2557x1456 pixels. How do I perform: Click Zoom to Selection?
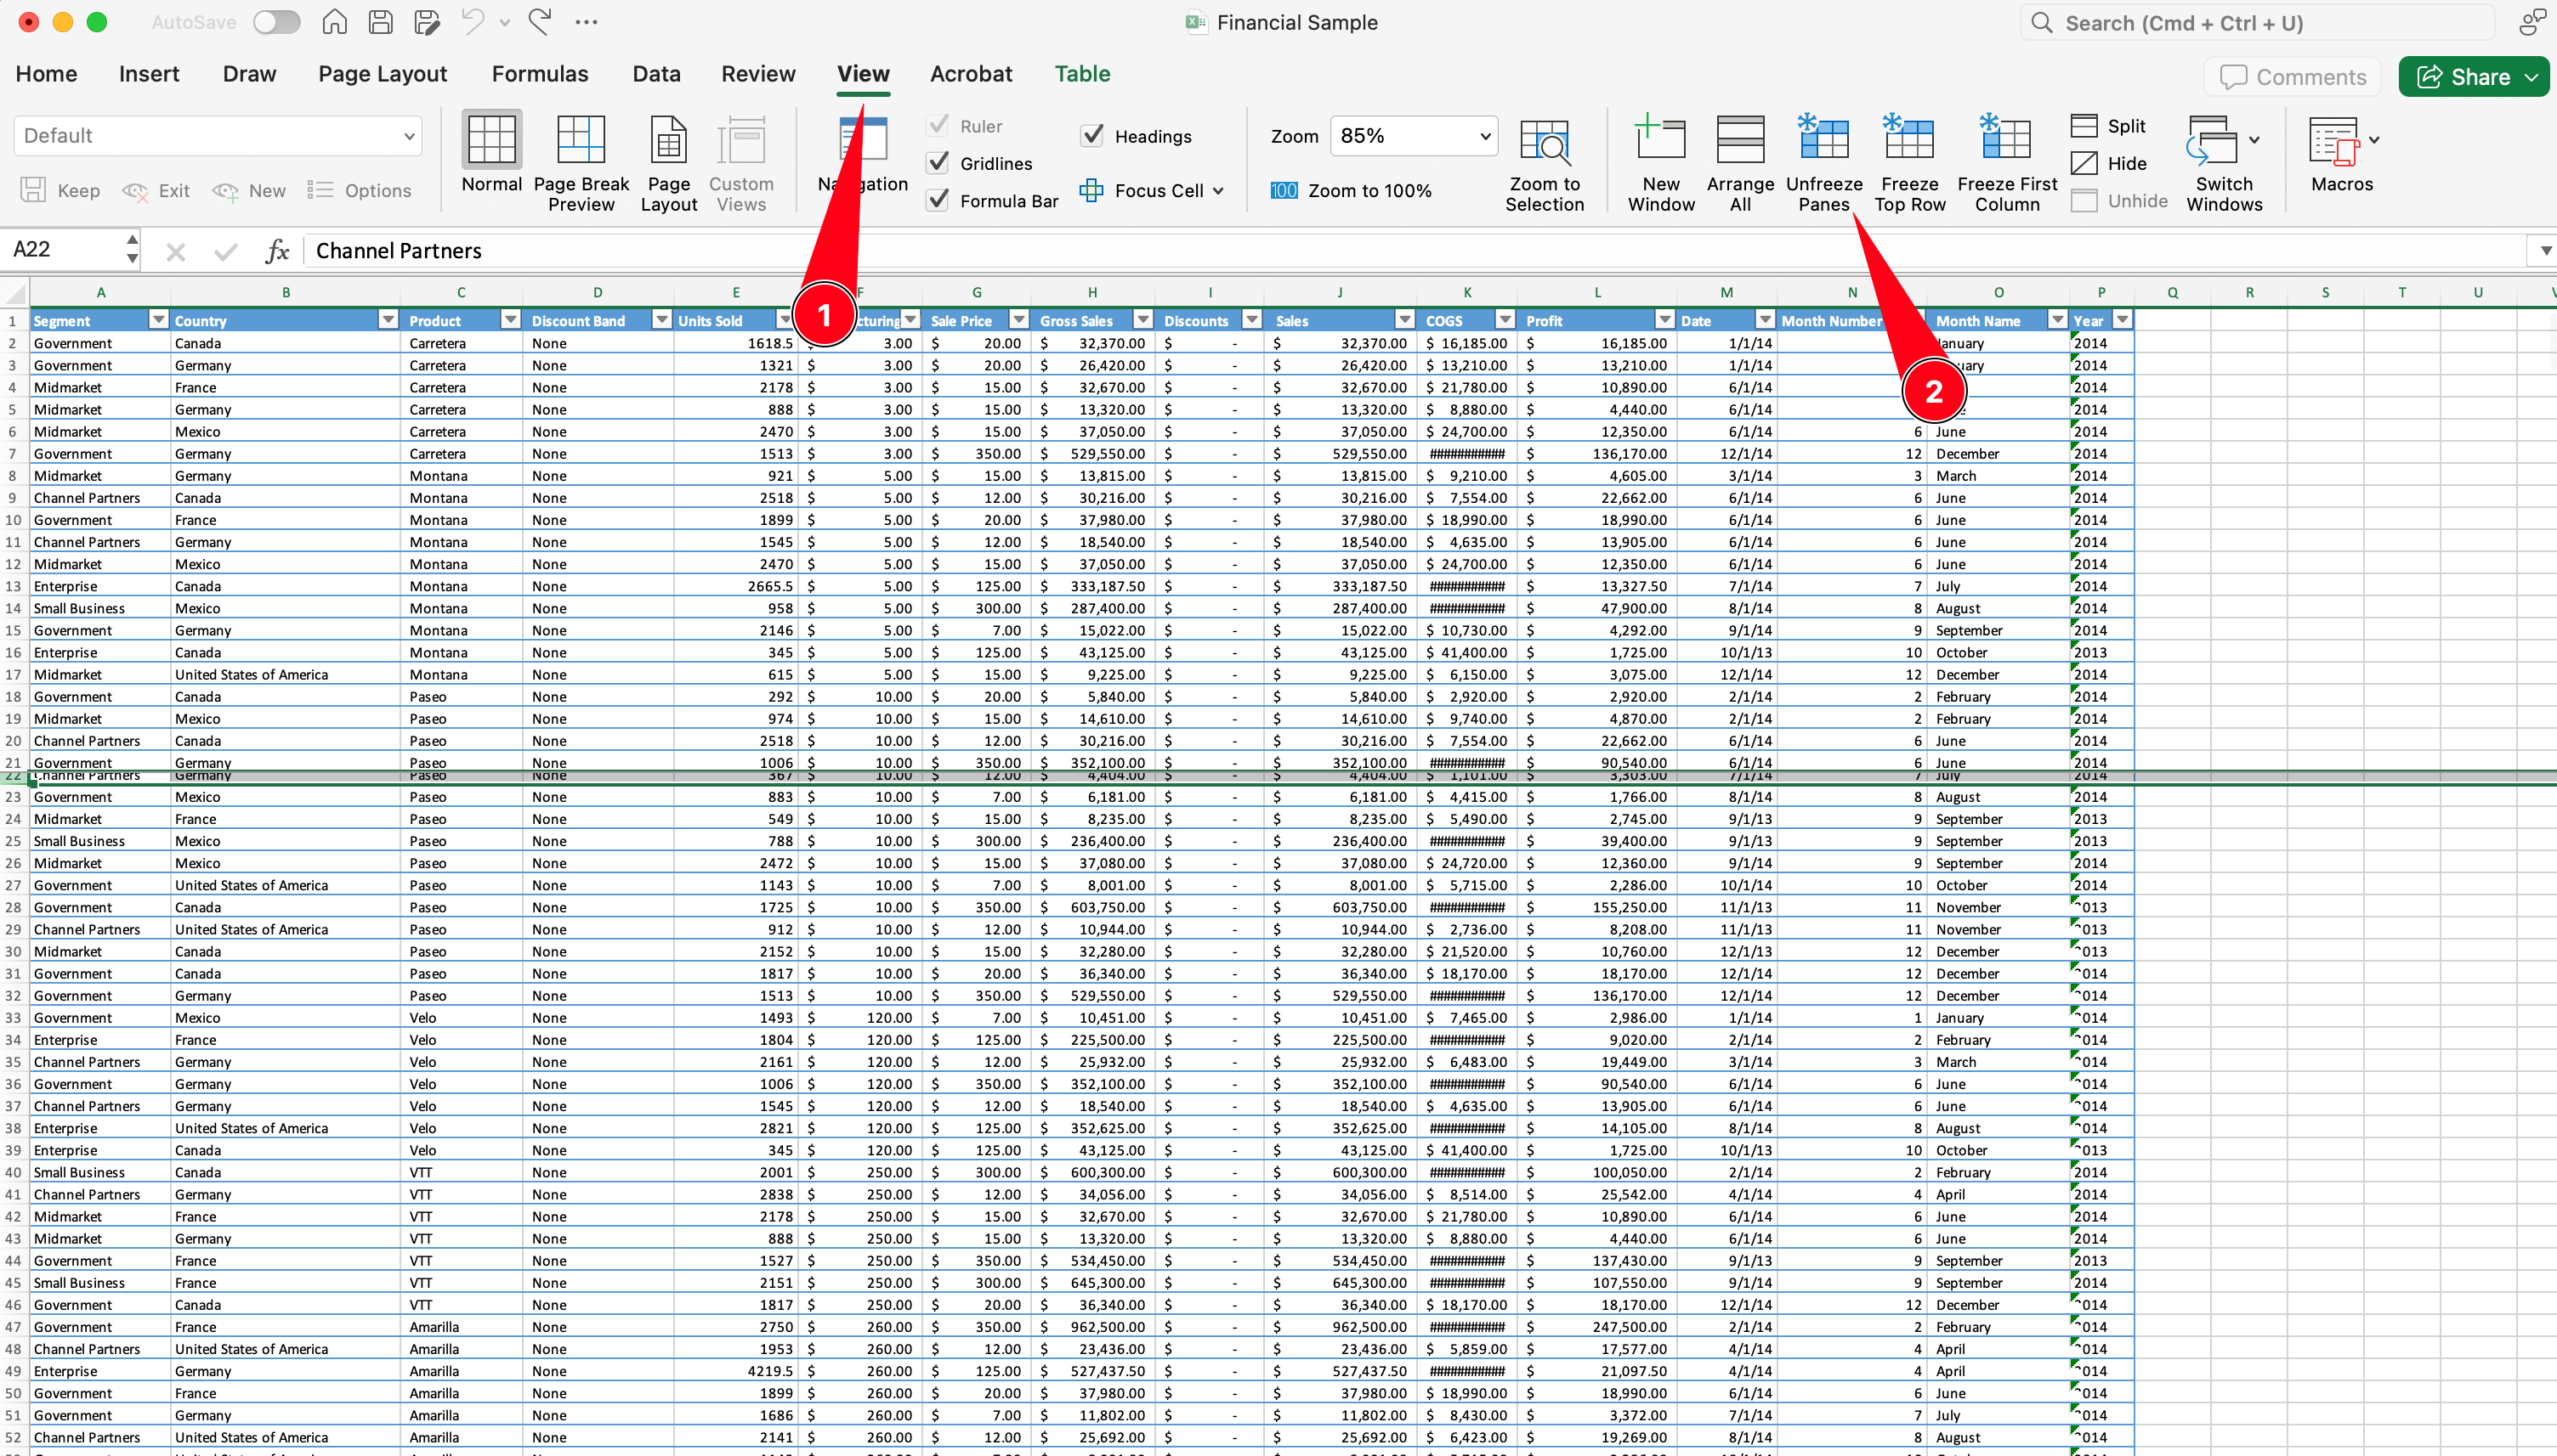1545,165
